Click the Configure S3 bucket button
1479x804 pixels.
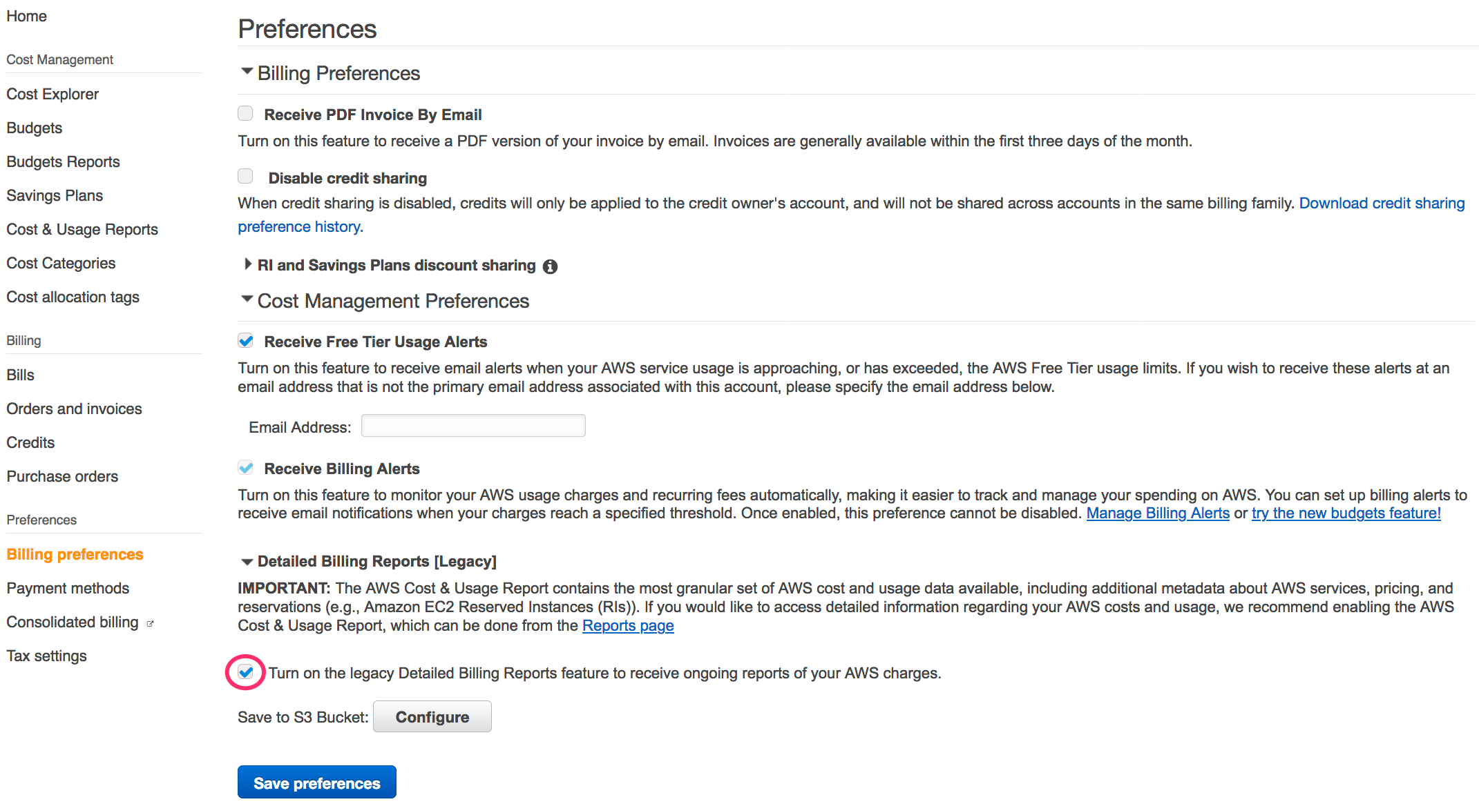coord(432,717)
